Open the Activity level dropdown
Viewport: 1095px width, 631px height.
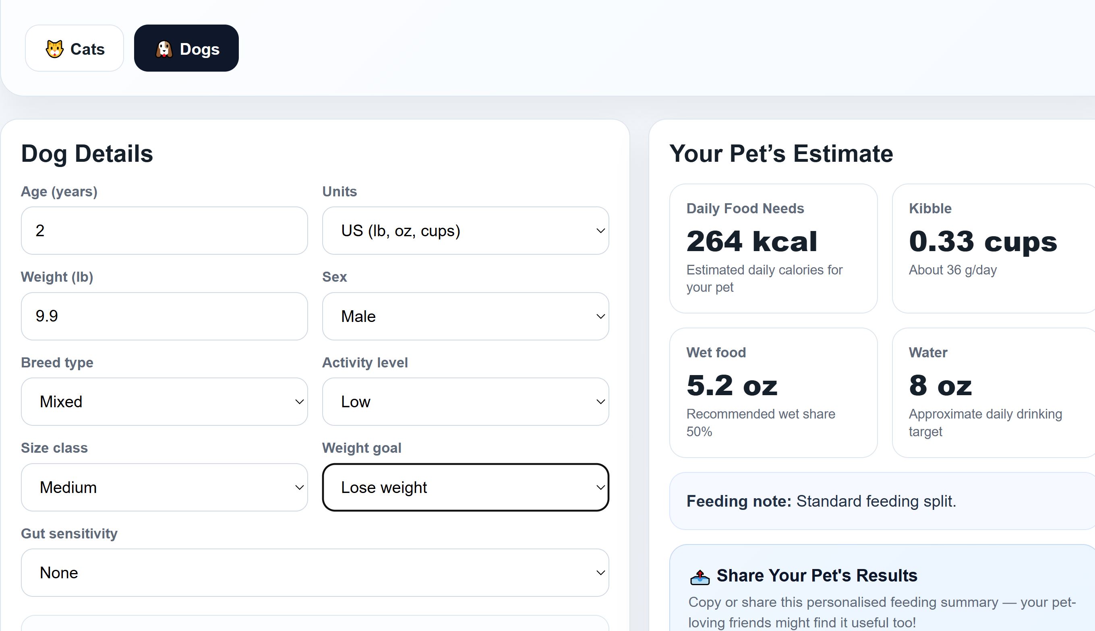[x=465, y=402]
